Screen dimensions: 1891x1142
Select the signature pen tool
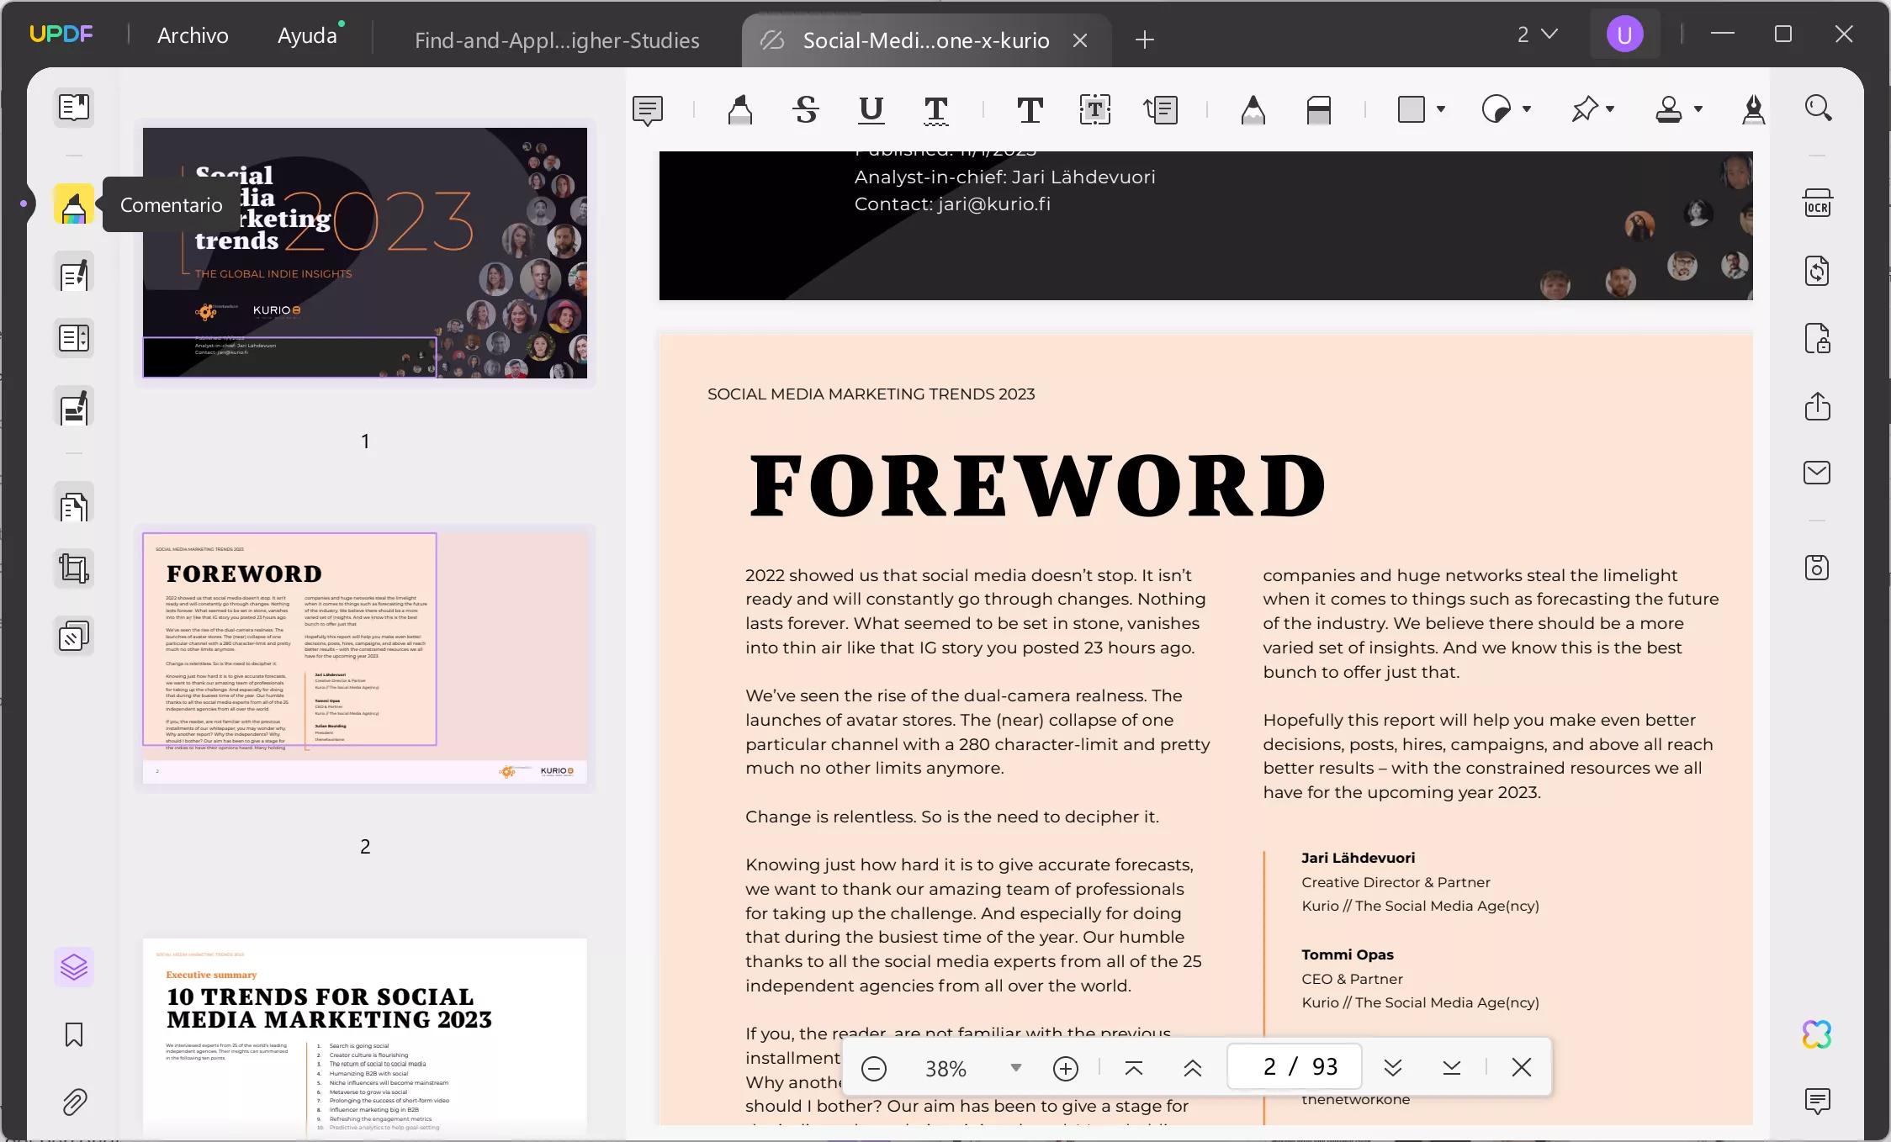pyautogui.click(x=1754, y=109)
